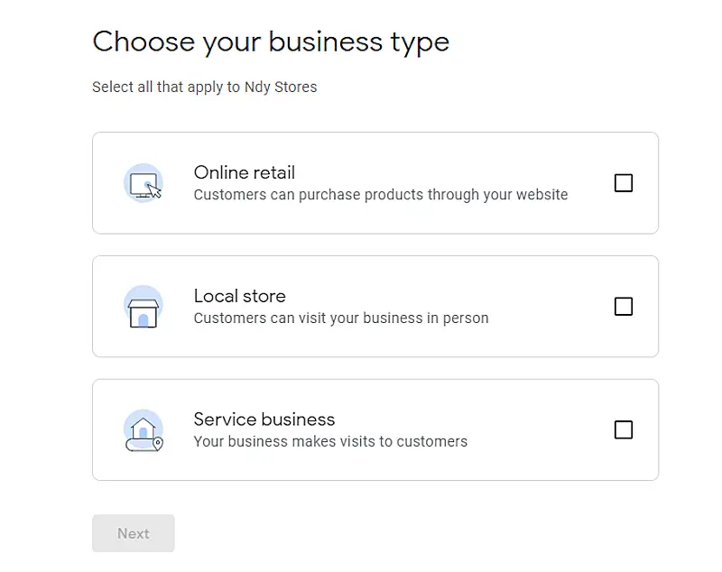Check the Online retail checkbox
The width and height of the screenshot is (722, 572).
click(624, 183)
